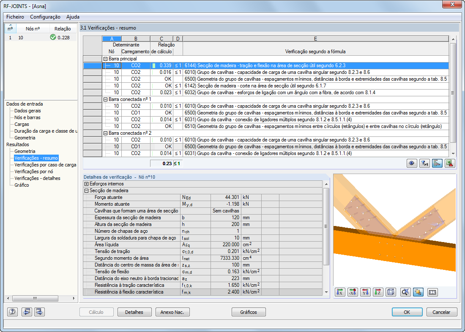465x332 pixels.
Task: Select Cargas in the navigator
Action: pyautogui.click(x=22, y=124)
